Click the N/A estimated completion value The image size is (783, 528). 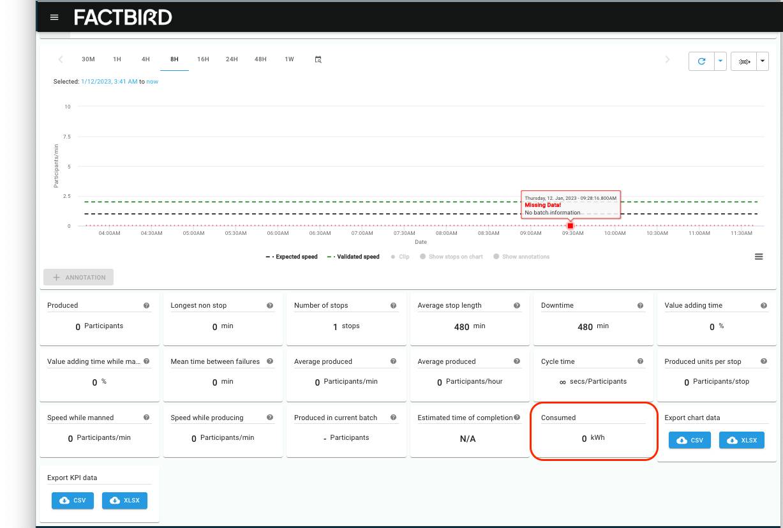pos(468,439)
